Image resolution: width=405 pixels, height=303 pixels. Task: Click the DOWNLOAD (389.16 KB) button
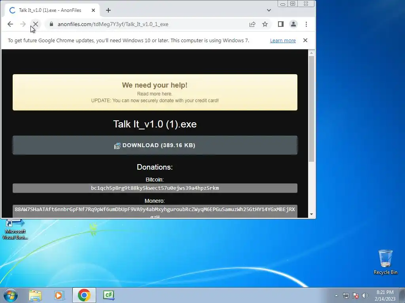pos(155,145)
